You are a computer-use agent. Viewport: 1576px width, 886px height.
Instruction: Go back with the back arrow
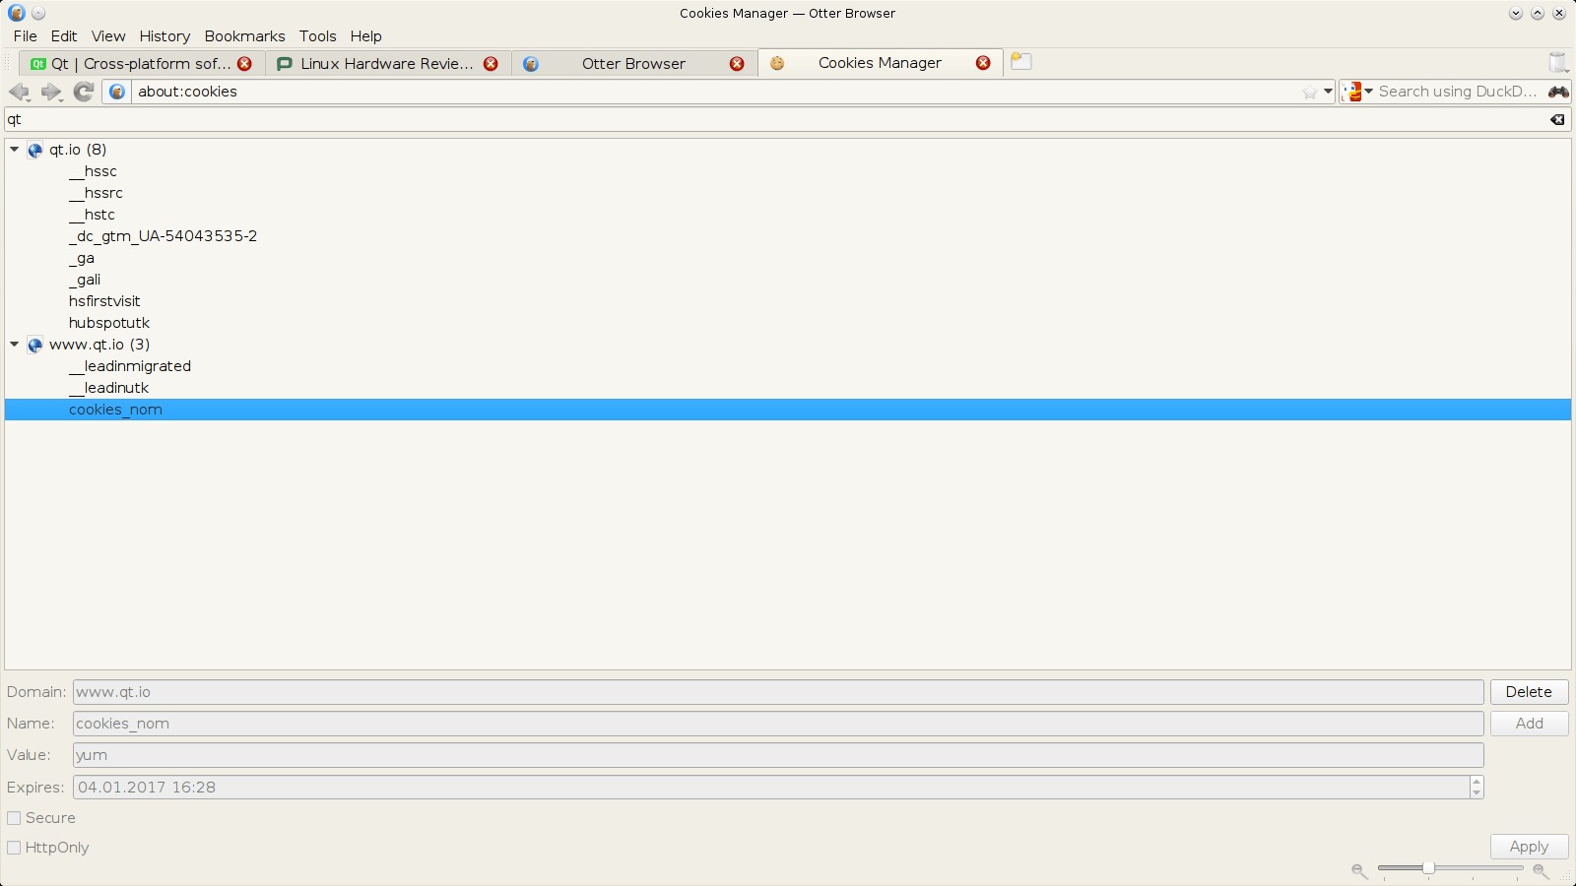(x=19, y=92)
